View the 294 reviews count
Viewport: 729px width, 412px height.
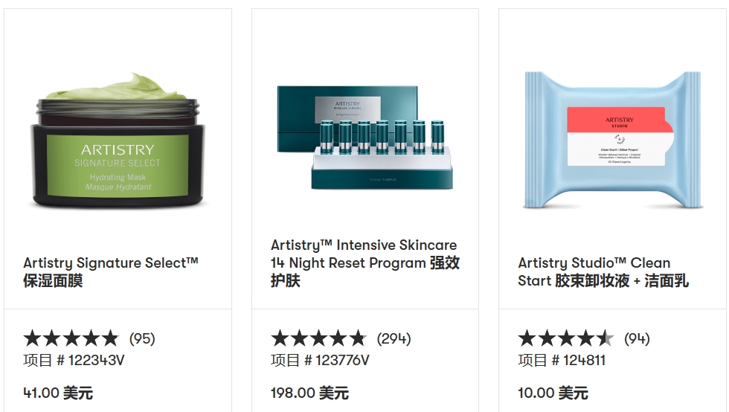(x=394, y=338)
